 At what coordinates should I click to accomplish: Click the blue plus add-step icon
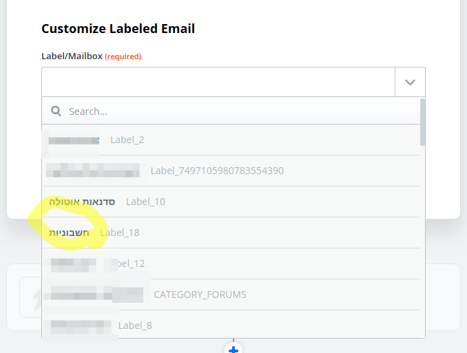(x=233, y=349)
